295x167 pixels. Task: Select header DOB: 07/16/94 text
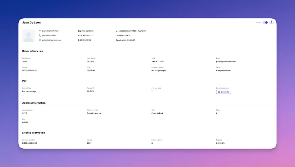click(x=85, y=40)
